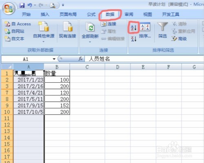Select column A header
204x163 pixels.
tap(29, 67)
